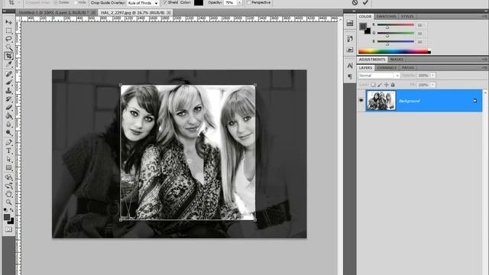Select the Blur tool

coord(8,125)
